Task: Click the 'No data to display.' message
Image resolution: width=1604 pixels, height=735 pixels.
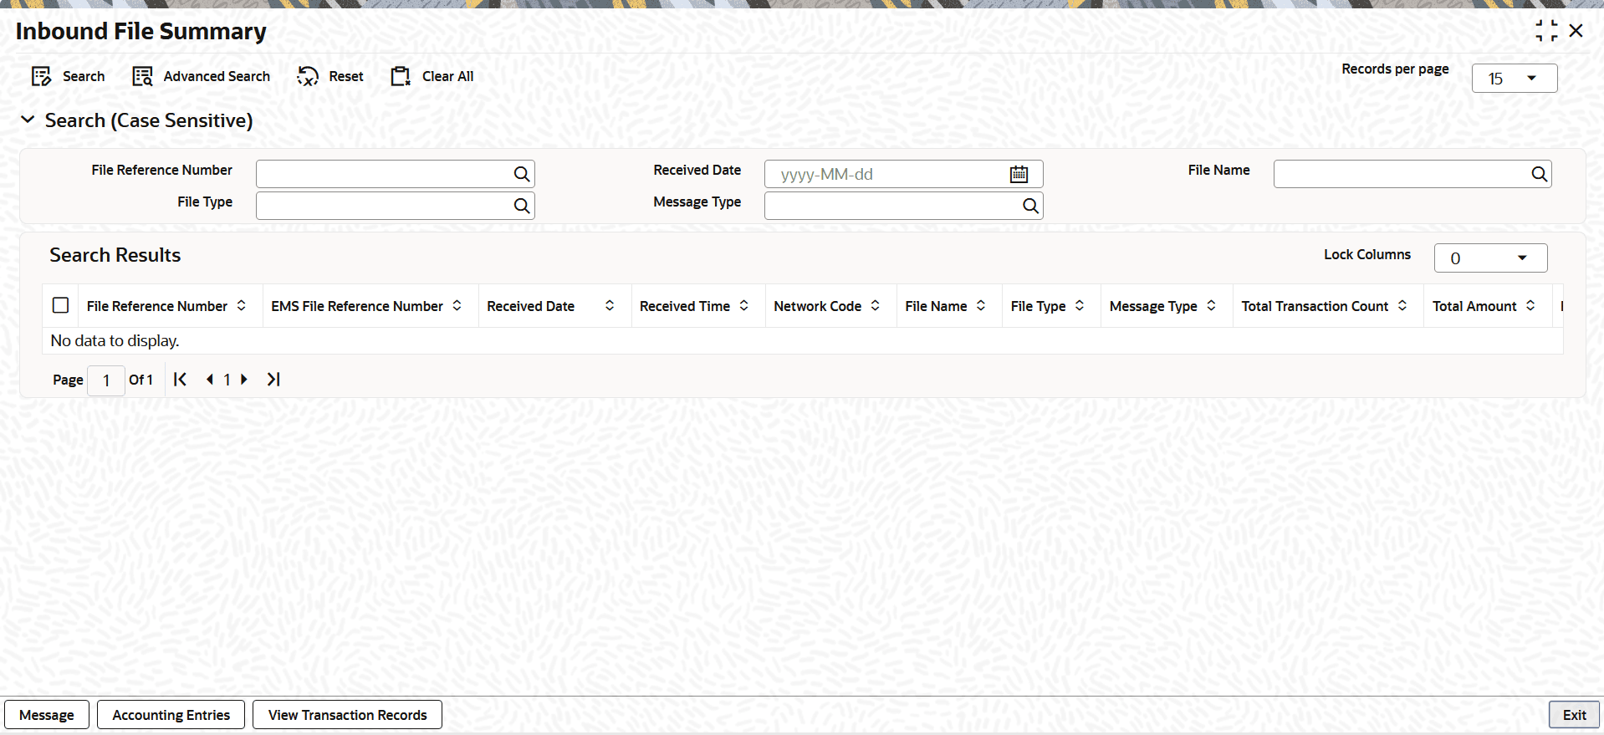Action: click(115, 341)
